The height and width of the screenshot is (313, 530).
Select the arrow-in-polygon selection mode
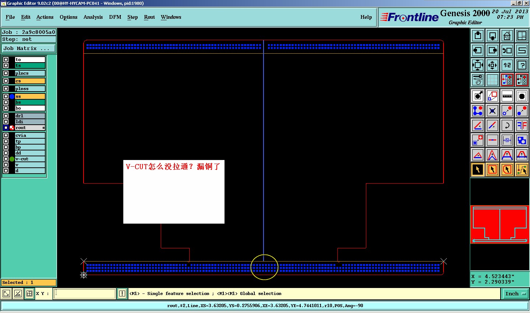507,170
